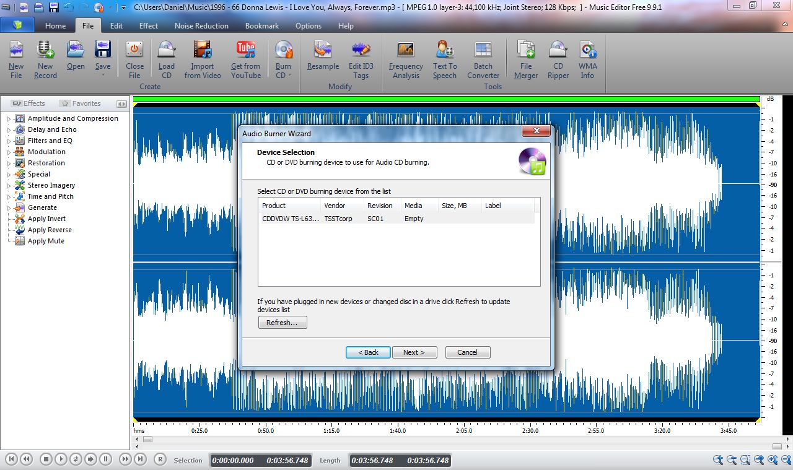This screenshot has width=793, height=470.
Task: Expand the Stereo Imagery category
Action: pos(9,185)
